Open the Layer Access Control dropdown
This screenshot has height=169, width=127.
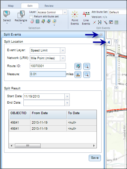(x=65, y=12)
